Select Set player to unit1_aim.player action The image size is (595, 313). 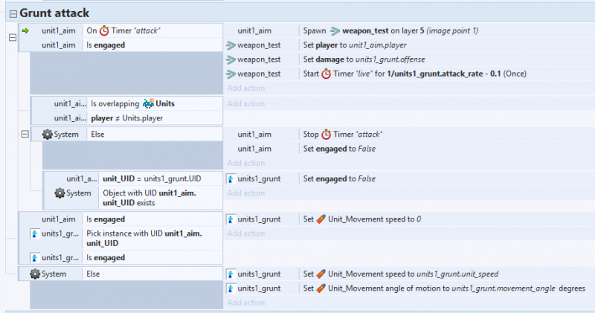355,45
